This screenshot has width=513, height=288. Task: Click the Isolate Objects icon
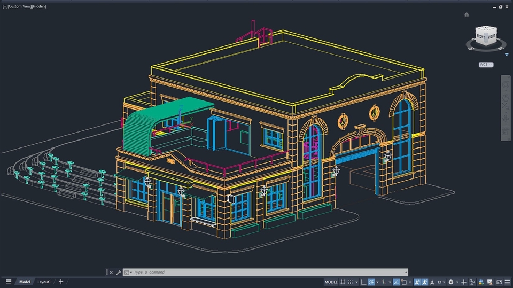pos(472,282)
